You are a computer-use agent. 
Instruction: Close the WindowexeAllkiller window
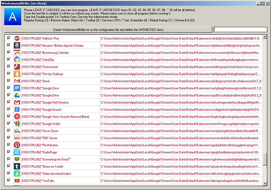[267, 3]
